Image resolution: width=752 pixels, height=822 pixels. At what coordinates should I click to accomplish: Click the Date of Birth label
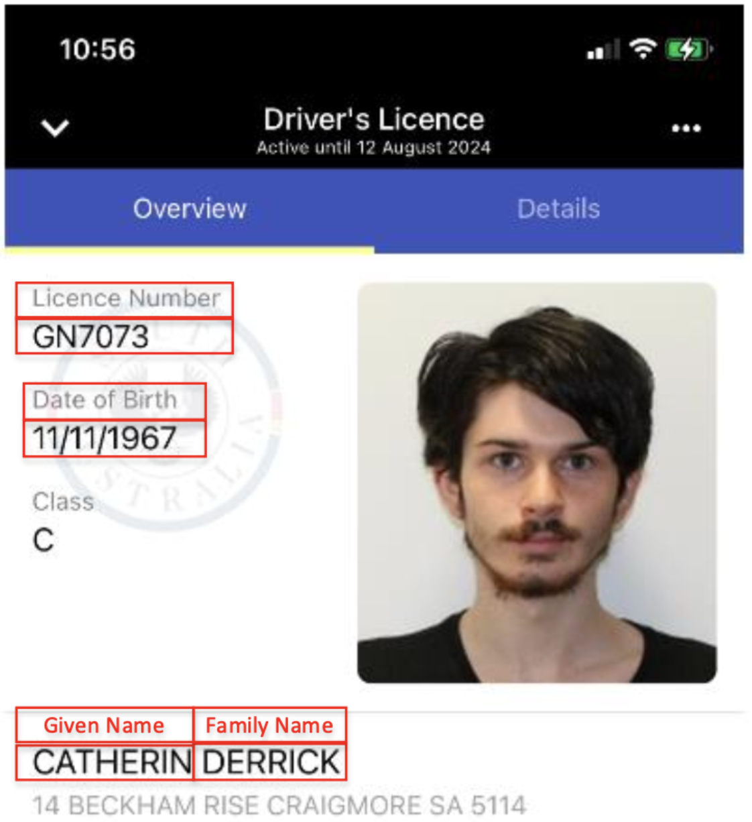(105, 400)
